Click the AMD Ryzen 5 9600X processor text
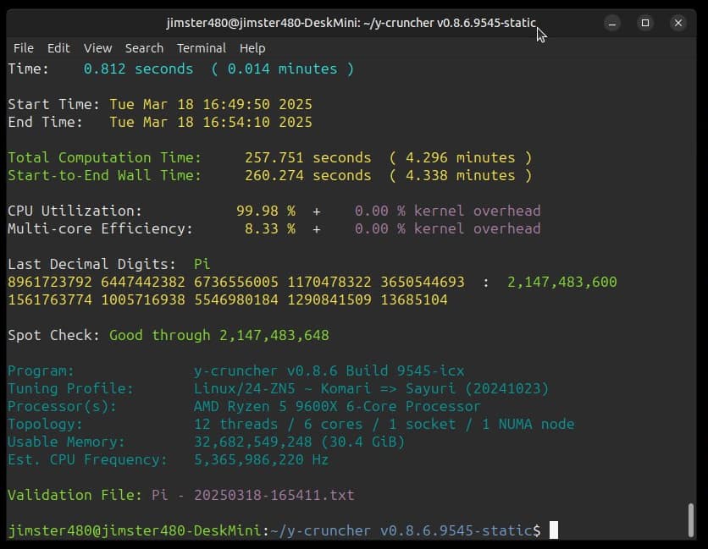708x549 pixels. pyautogui.click(x=337, y=406)
